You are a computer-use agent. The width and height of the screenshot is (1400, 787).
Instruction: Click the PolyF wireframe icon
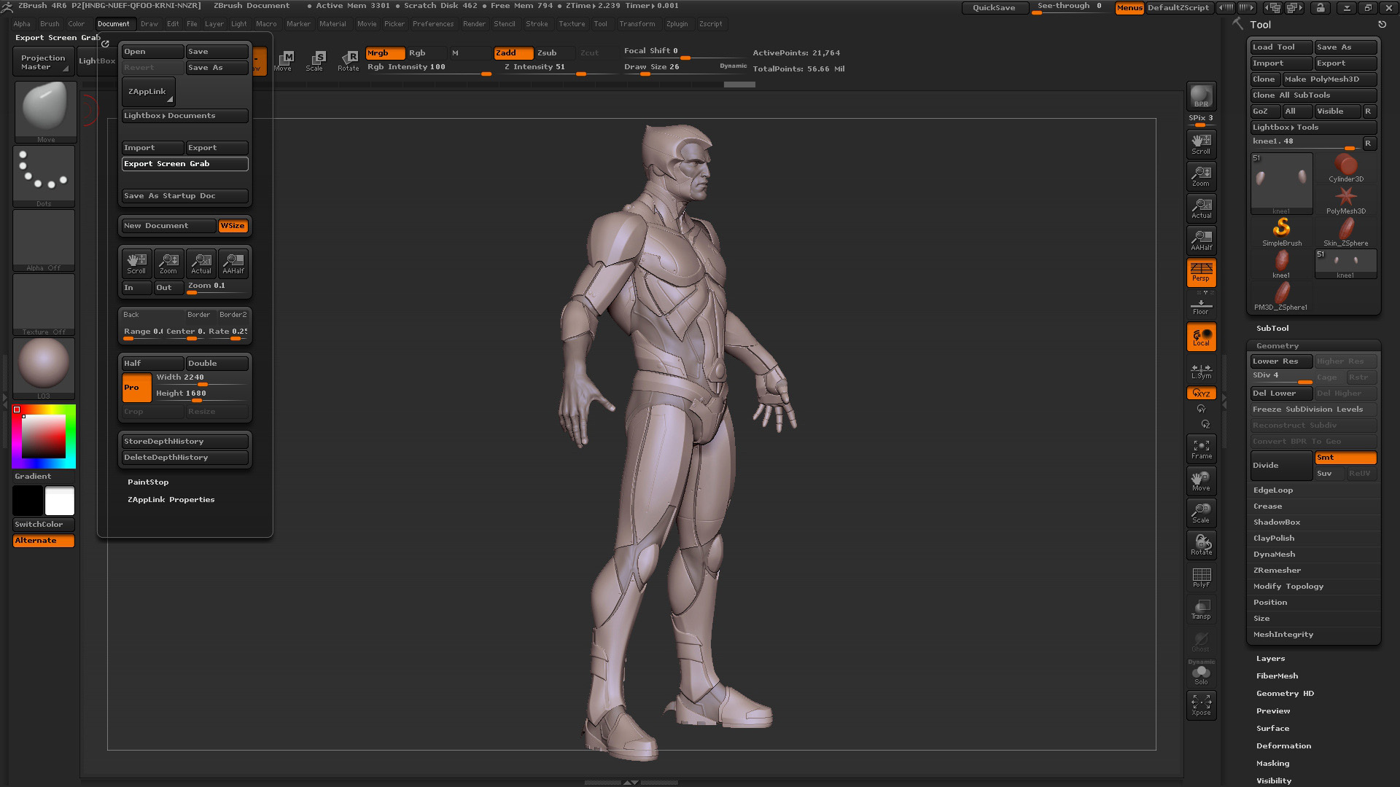(x=1201, y=577)
